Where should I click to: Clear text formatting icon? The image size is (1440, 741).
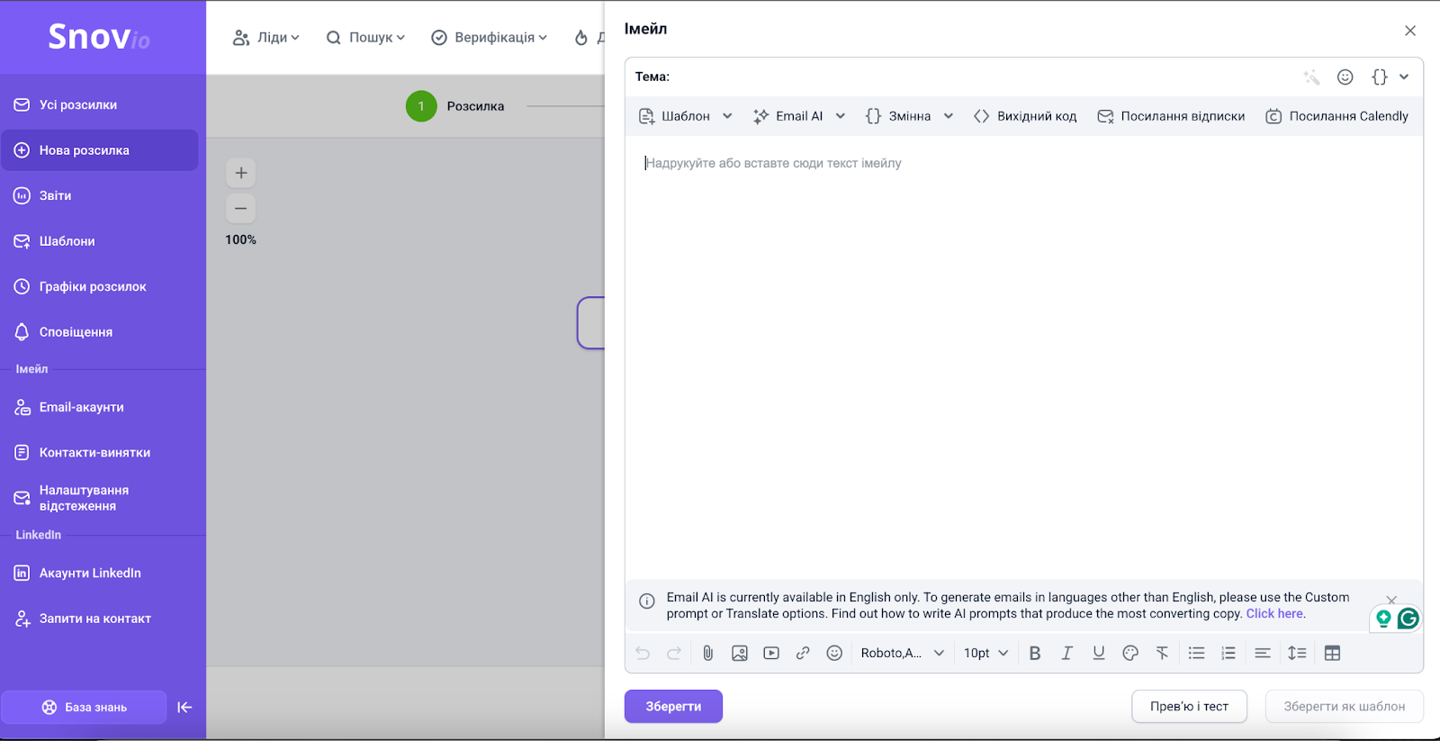coord(1163,654)
